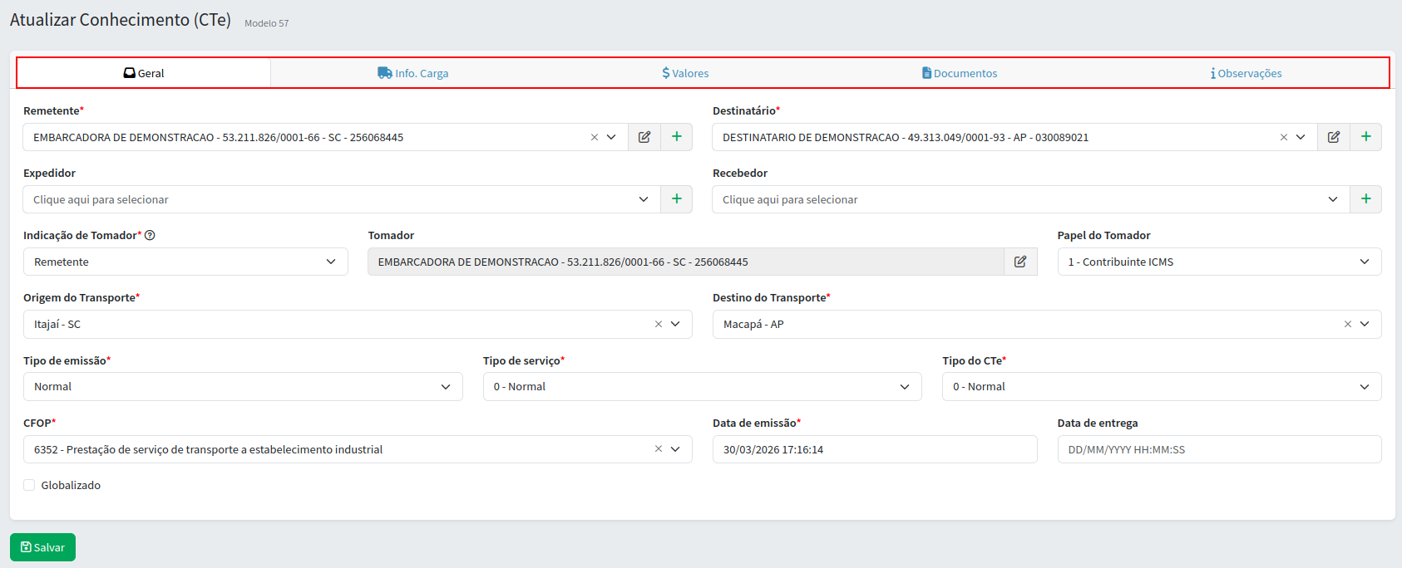Image resolution: width=1402 pixels, height=568 pixels.
Task: Add new Remetente with plus icon
Action: (677, 137)
